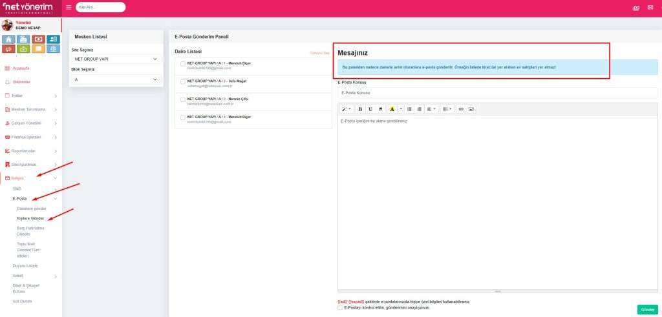Click the scales shortcut tile
662x317 pixels.
click(x=54, y=48)
